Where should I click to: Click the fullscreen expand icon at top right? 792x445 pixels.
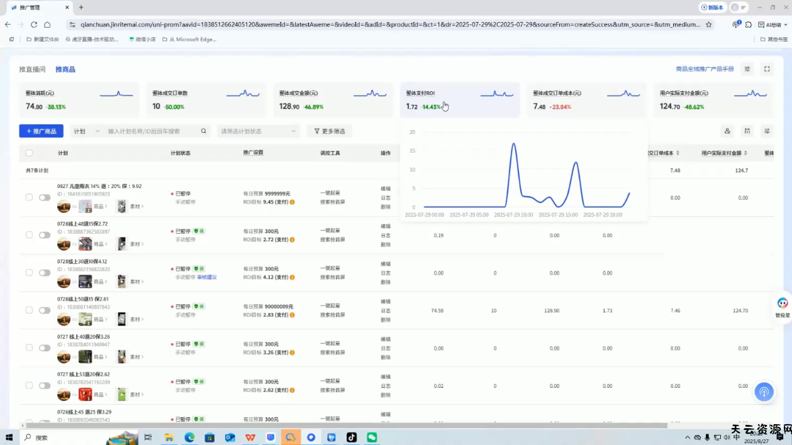767,69
